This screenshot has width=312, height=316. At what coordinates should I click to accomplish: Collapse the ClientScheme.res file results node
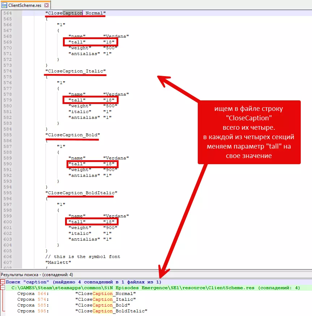[x=3, y=288]
